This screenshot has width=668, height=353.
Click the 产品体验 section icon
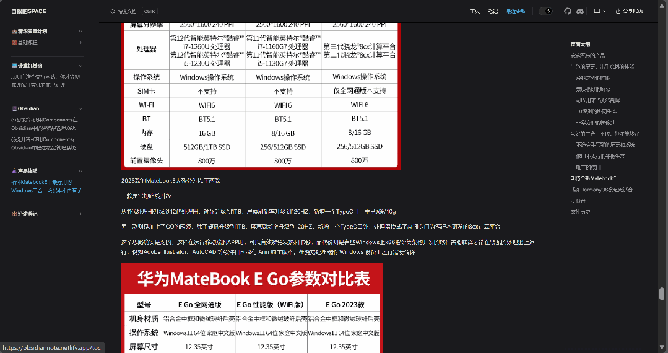point(14,171)
